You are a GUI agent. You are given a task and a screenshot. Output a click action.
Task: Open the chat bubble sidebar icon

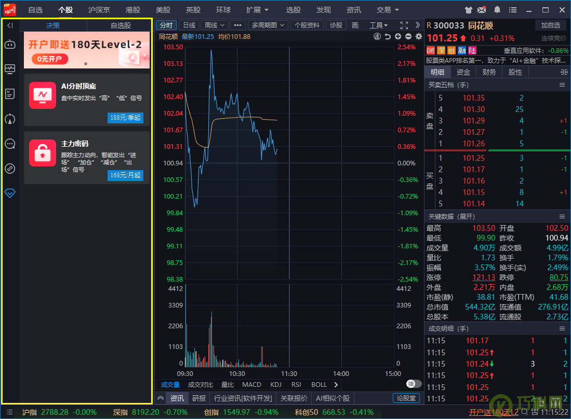[x=10, y=144]
